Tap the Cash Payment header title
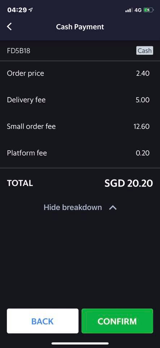Screen dimensions: 160x348 coord(80,27)
